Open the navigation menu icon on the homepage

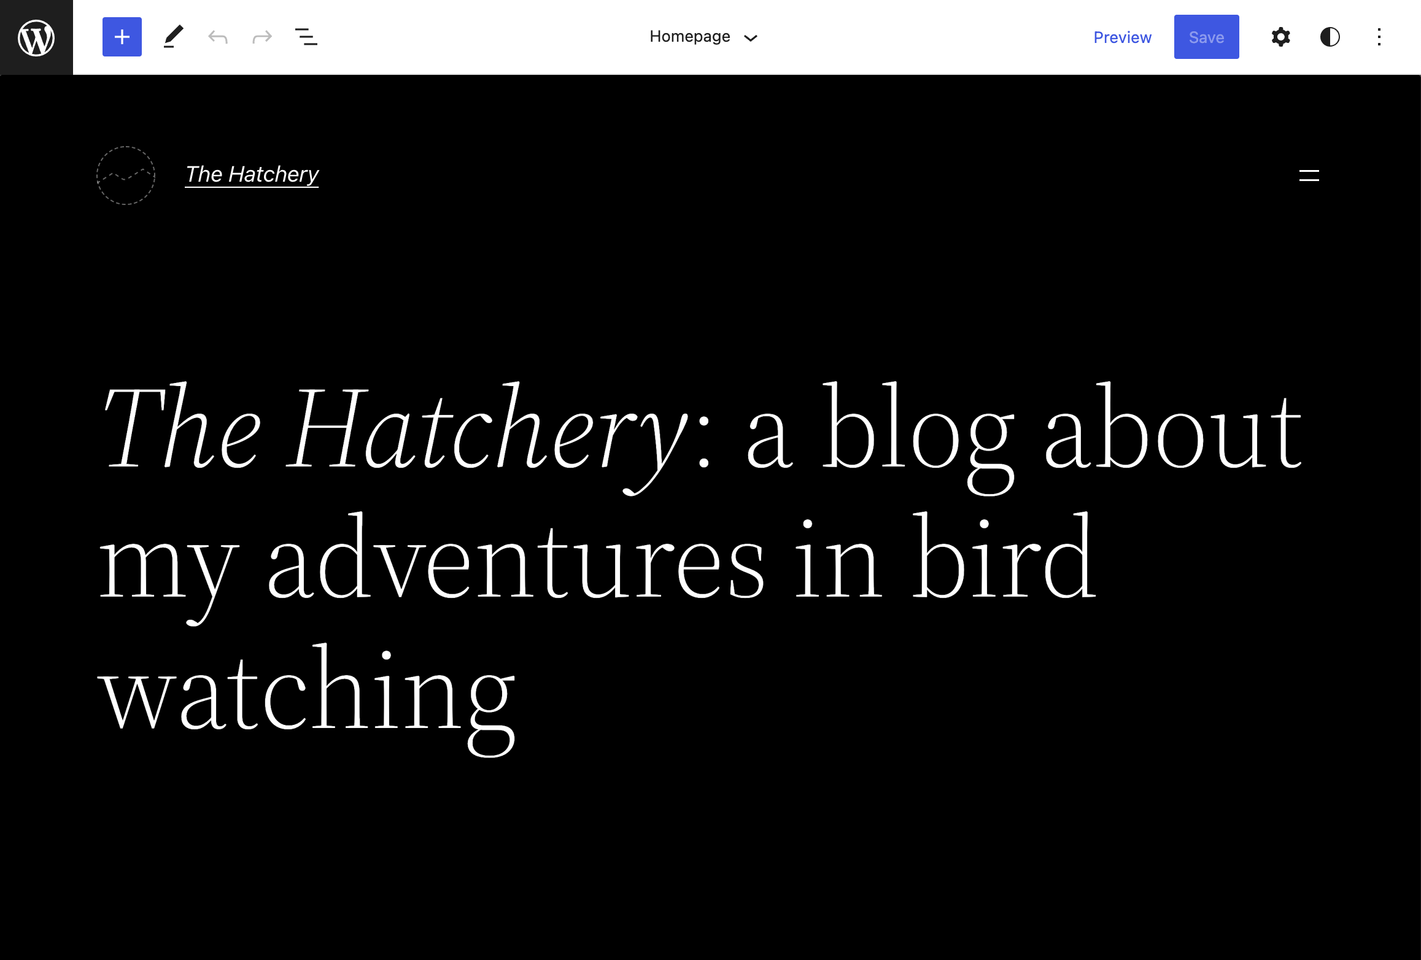pyautogui.click(x=1309, y=176)
